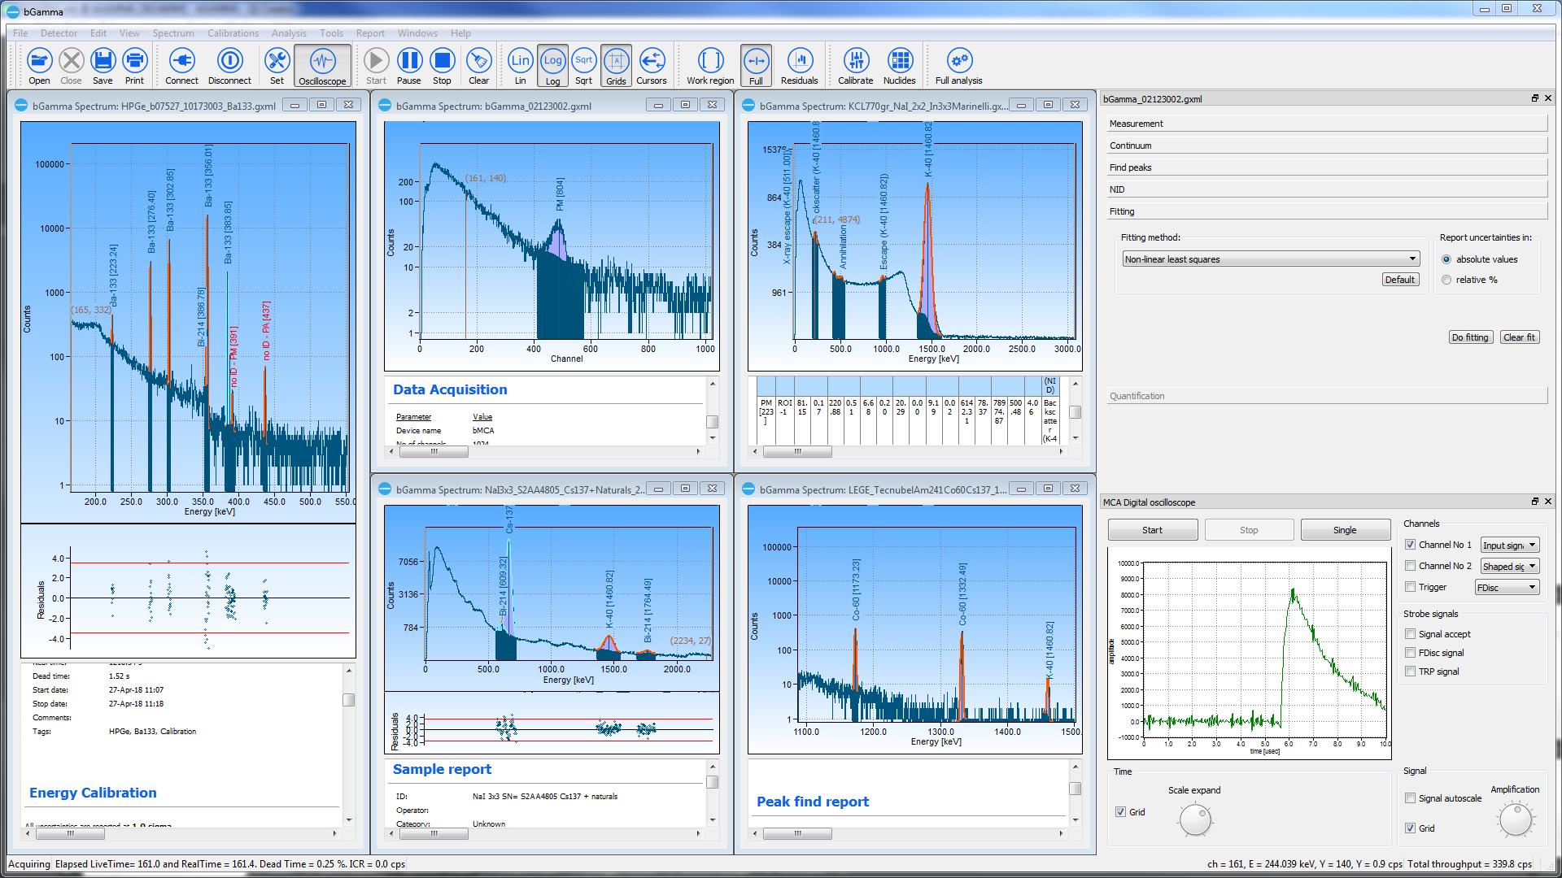Viewport: 1562px width, 878px height.
Task: Open the Set configuration tool
Action: (277, 66)
